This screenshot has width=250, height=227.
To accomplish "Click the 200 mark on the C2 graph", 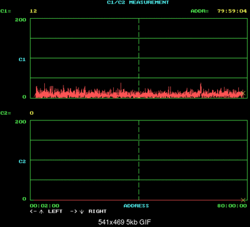I will coord(21,122).
